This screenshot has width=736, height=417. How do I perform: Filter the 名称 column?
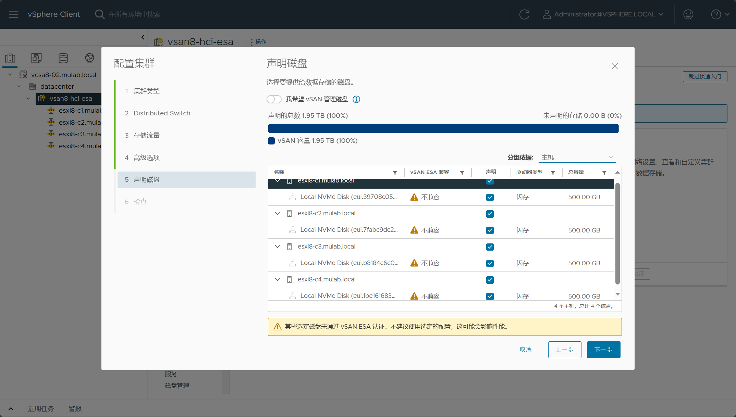pos(395,173)
